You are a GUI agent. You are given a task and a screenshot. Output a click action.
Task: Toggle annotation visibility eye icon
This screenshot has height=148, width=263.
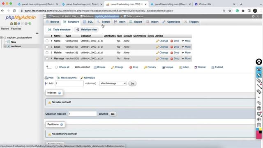tap(259, 69)
